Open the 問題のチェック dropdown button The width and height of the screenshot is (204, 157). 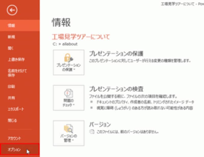(69, 98)
